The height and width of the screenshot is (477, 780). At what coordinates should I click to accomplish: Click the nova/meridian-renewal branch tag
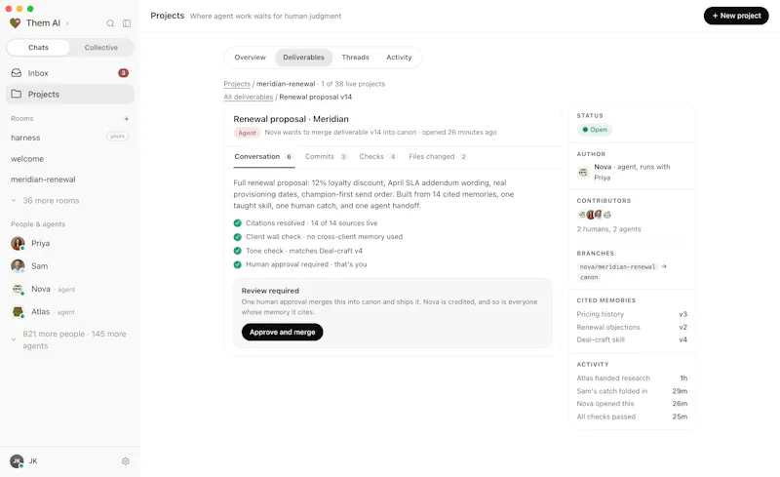tap(617, 266)
